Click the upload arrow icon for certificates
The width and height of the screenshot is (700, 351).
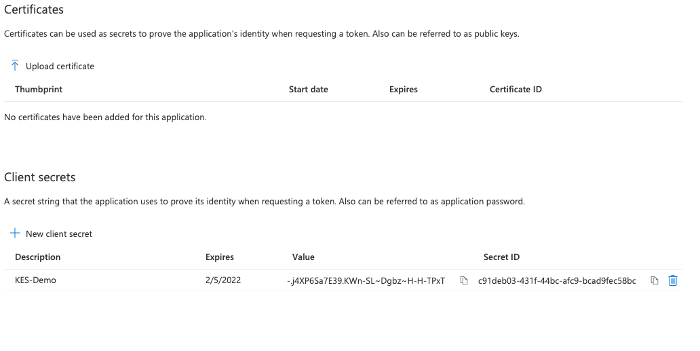[x=15, y=66]
